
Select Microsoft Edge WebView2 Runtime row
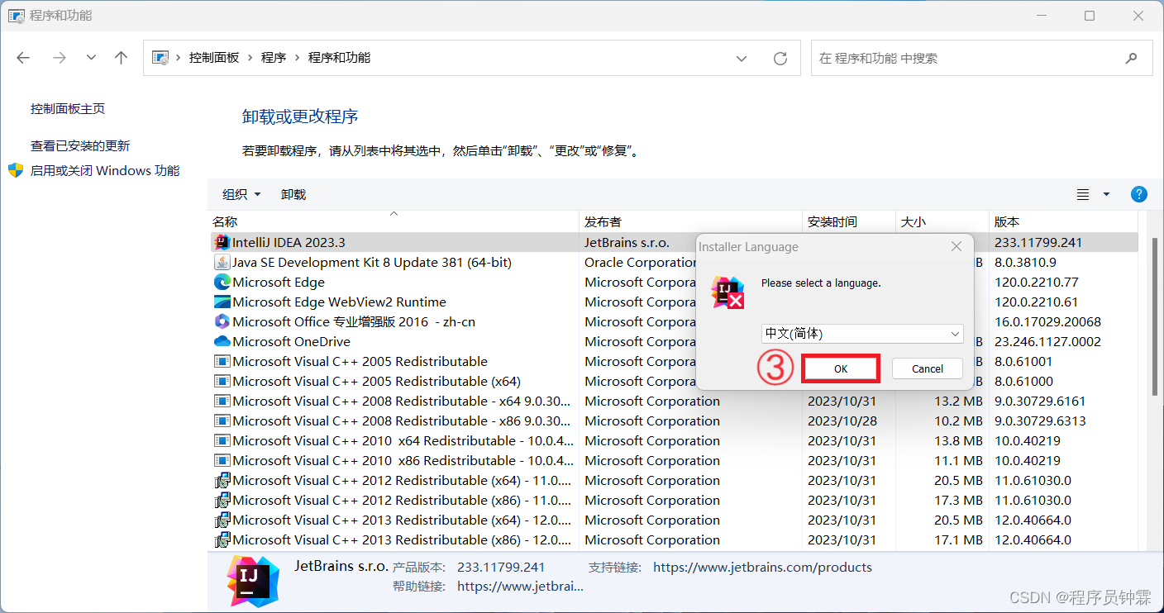[x=673, y=302]
